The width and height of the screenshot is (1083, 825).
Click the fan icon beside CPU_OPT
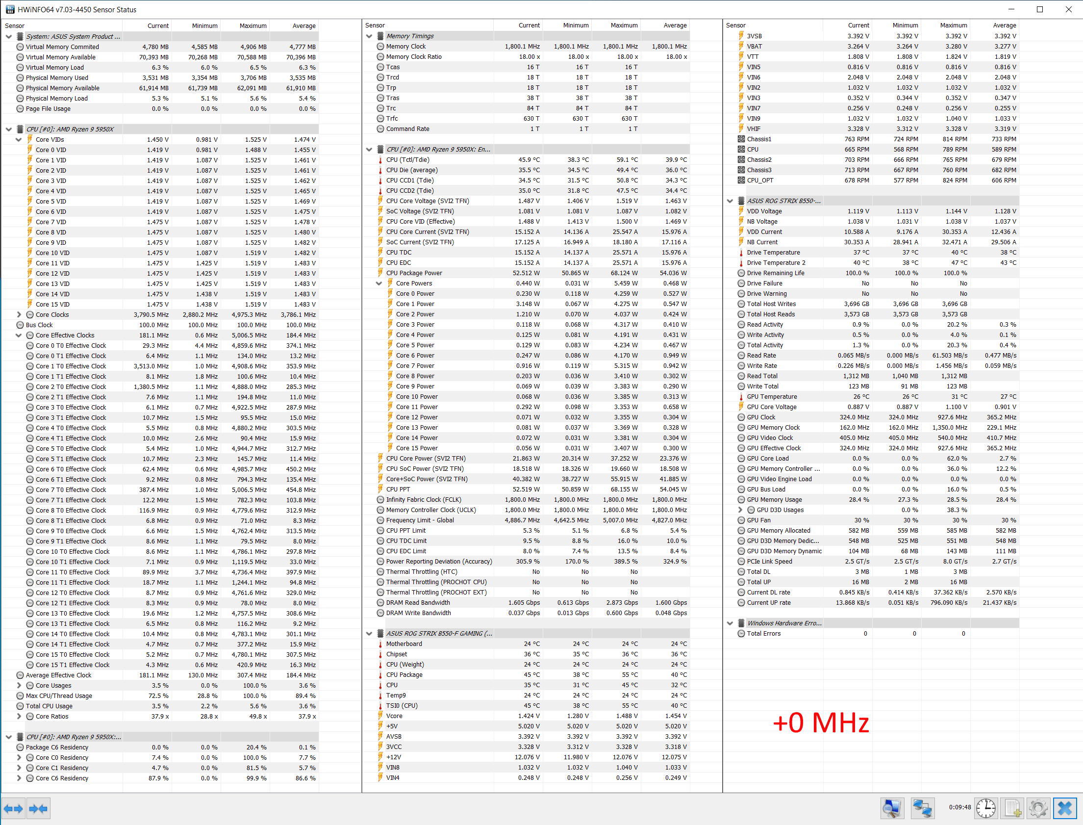[x=741, y=180]
